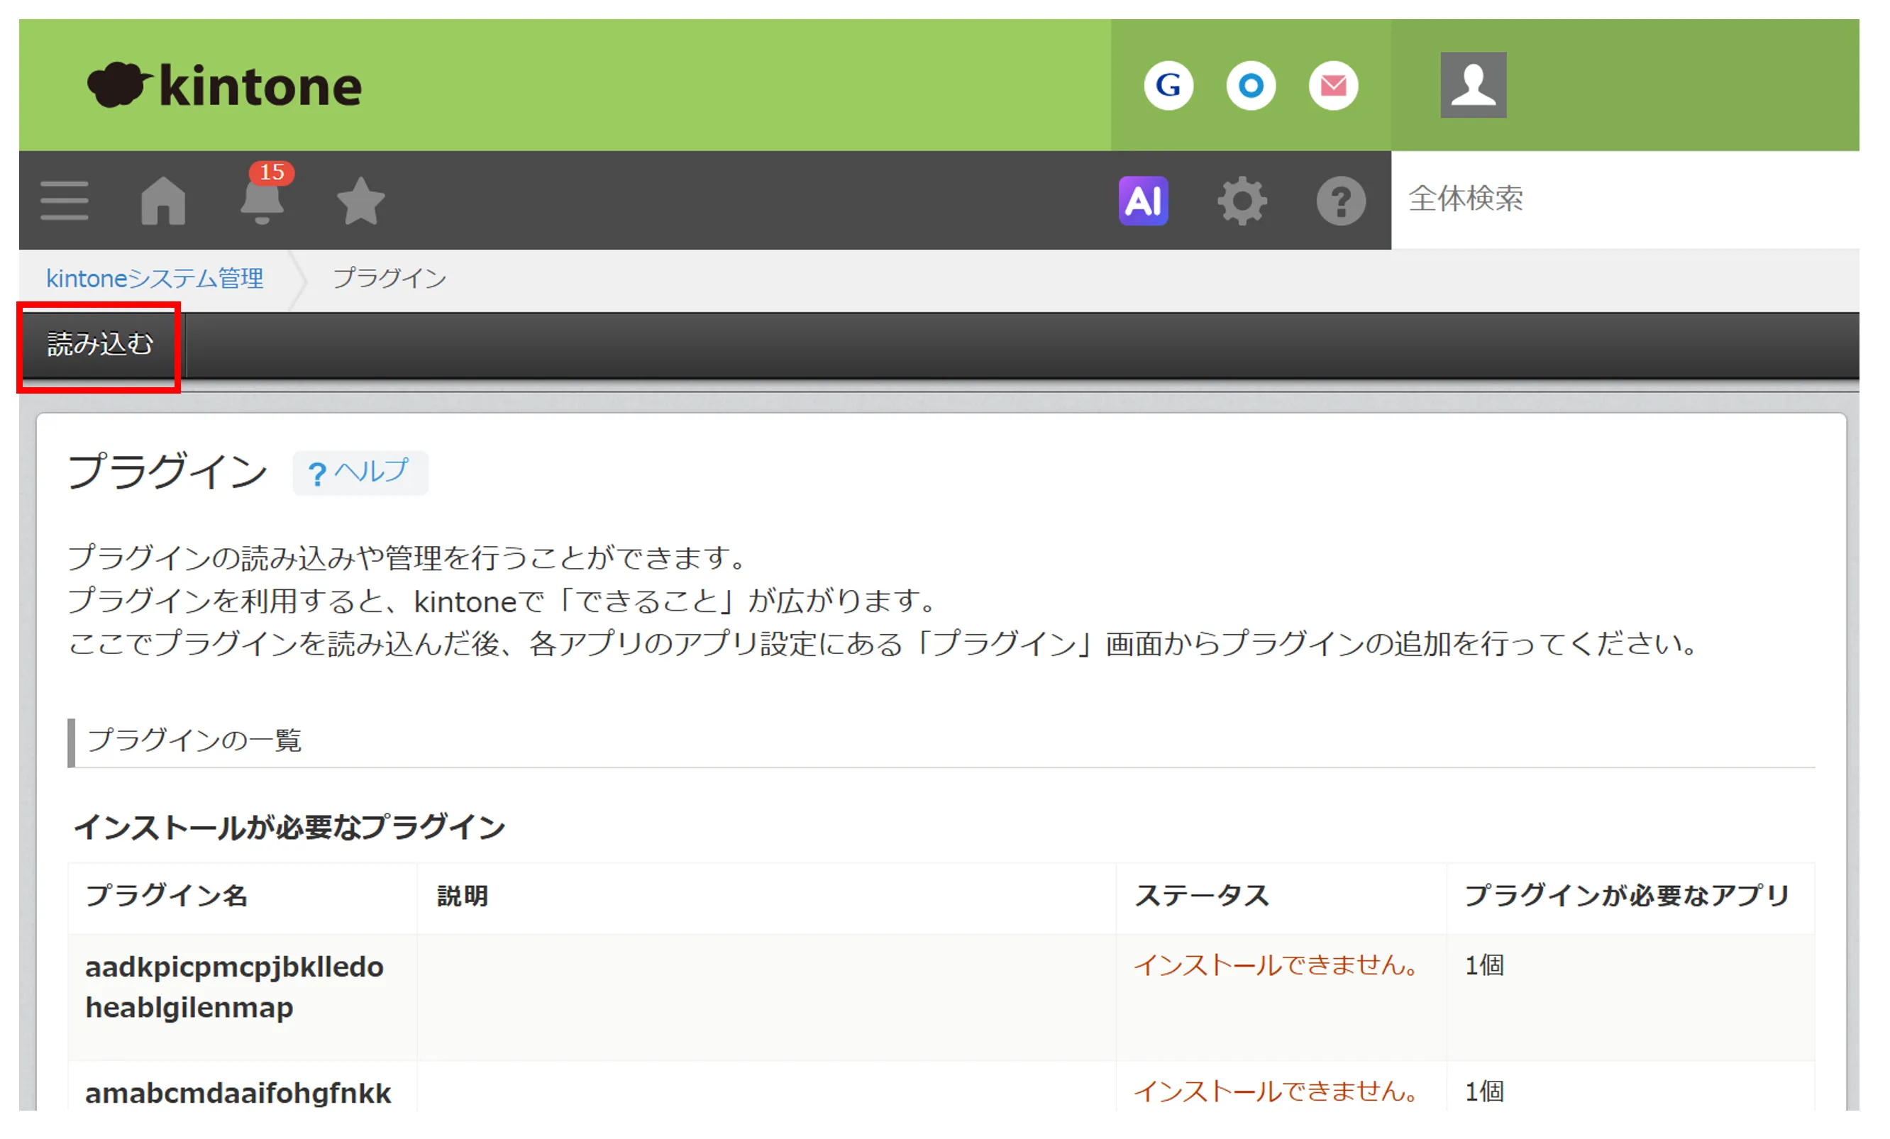Open the AI assistant icon
This screenshot has height=1139, width=1890.
(x=1143, y=201)
